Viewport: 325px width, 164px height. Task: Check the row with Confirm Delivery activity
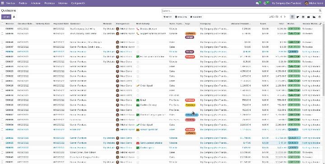click(x=2, y=105)
